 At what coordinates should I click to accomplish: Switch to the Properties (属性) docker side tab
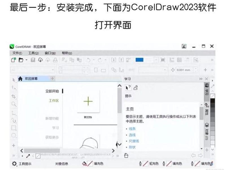(x=207, y=109)
